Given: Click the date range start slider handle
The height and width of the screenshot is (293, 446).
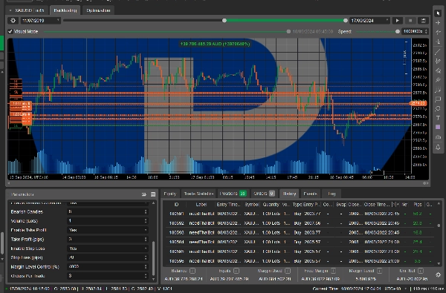Looking at the screenshot, I should (224, 21).
